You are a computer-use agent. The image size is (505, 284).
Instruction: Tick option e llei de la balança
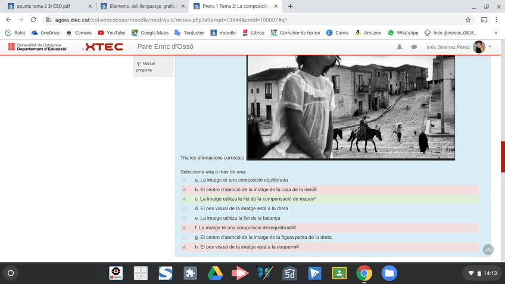tap(185, 218)
